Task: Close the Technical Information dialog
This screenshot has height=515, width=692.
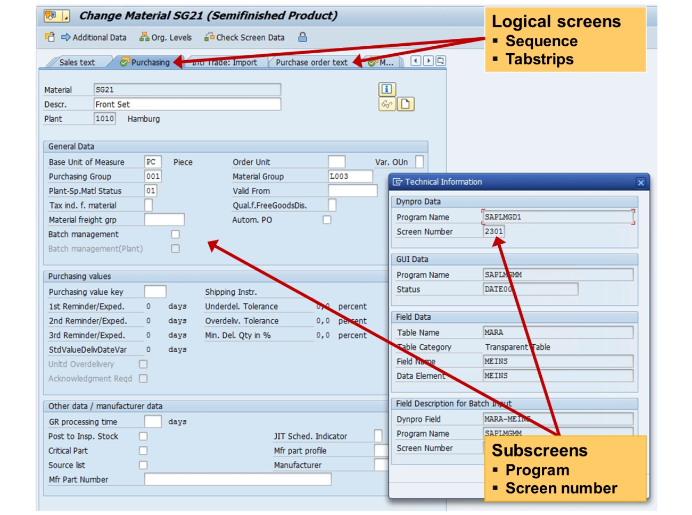Action: click(641, 182)
